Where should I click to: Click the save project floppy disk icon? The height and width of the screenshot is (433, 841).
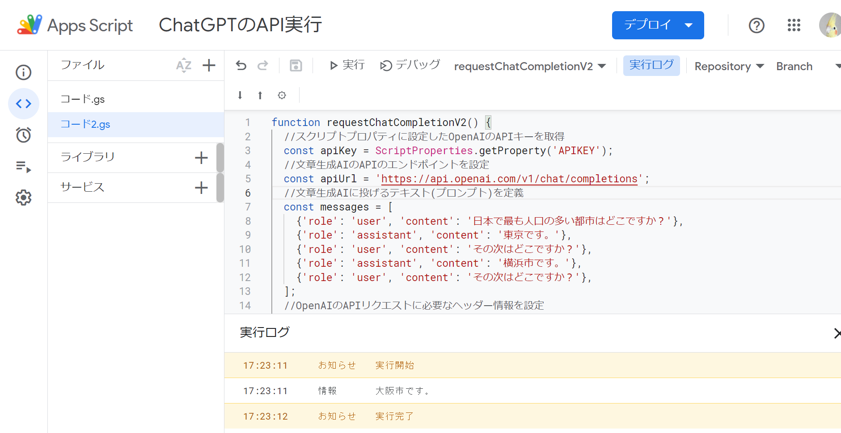[296, 66]
